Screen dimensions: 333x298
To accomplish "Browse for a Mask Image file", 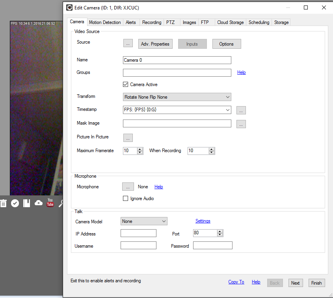I will coord(241,124).
